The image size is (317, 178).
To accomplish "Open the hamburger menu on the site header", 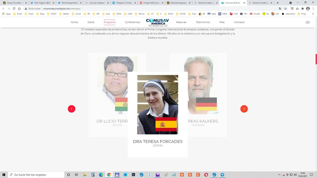I will pyautogui.click(x=307, y=22).
